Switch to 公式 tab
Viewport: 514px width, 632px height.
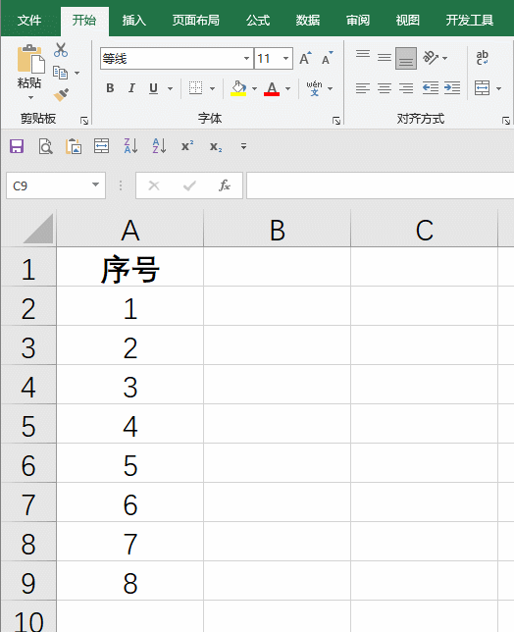(x=258, y=21)
